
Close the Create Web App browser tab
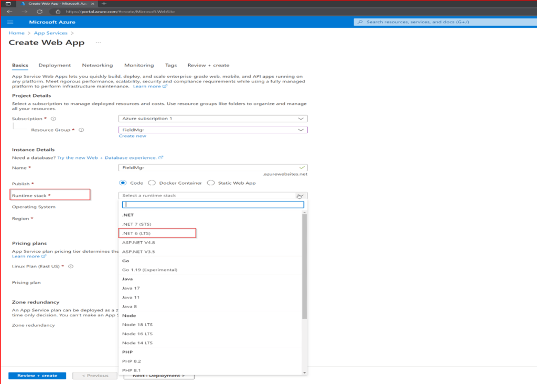click(x=92, y=4)
